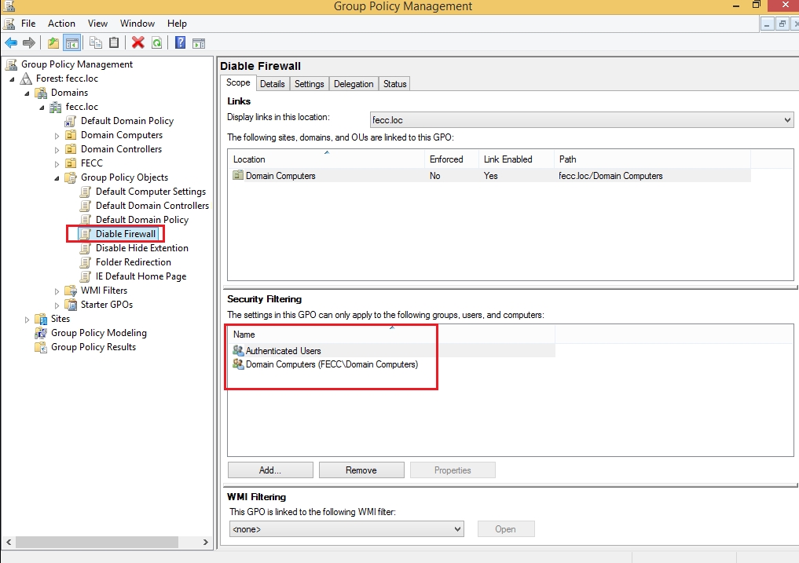Viewport: 799px width, 563px height.
Task: Click the Authenticated Users group icon
Action: [238, 350]
